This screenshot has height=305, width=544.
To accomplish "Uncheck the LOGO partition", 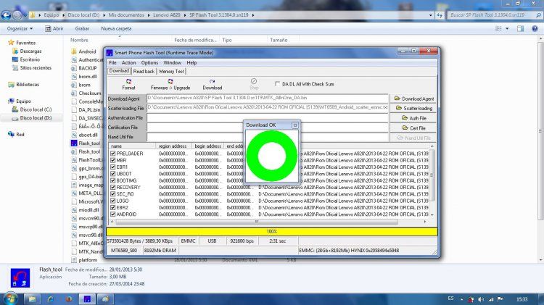I will (112, 201).
